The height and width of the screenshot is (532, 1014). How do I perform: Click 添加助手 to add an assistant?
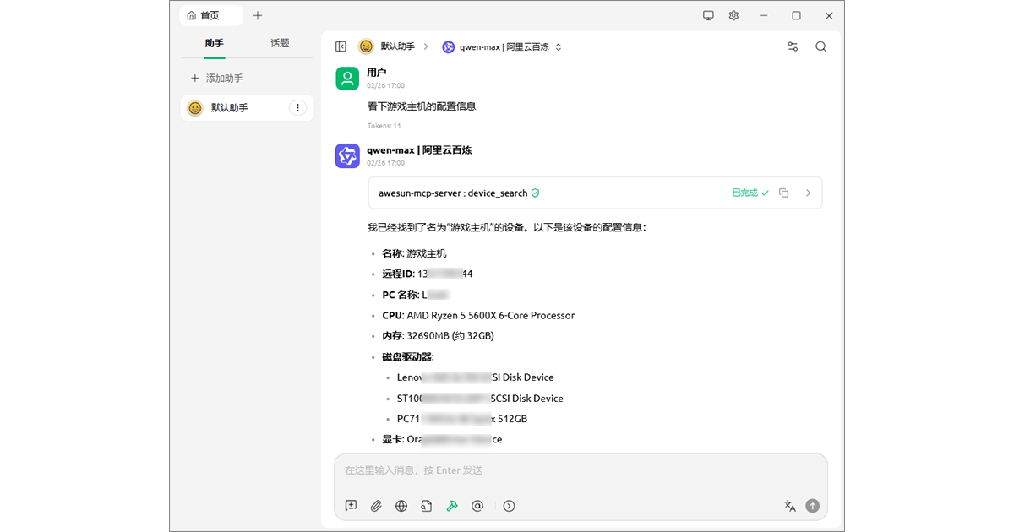coord(217,78)
